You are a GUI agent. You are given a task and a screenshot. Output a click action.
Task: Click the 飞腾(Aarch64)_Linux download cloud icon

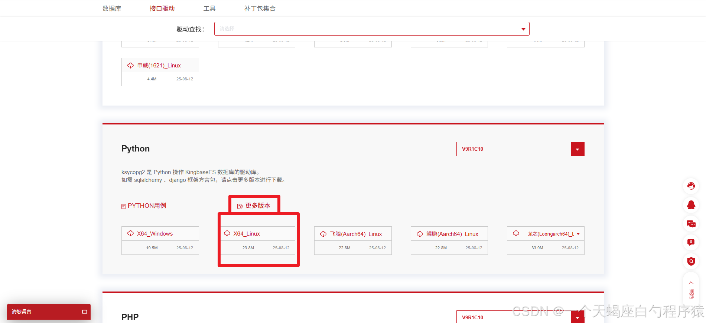coord(323,234)
